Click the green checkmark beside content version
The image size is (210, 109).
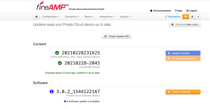(x=57, y=53)
